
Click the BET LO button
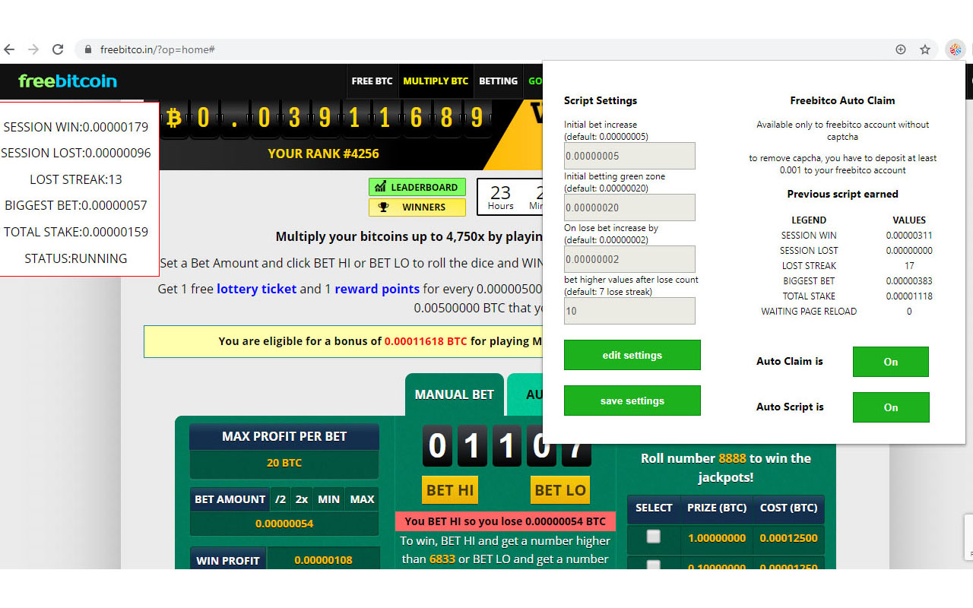[560, 490]
